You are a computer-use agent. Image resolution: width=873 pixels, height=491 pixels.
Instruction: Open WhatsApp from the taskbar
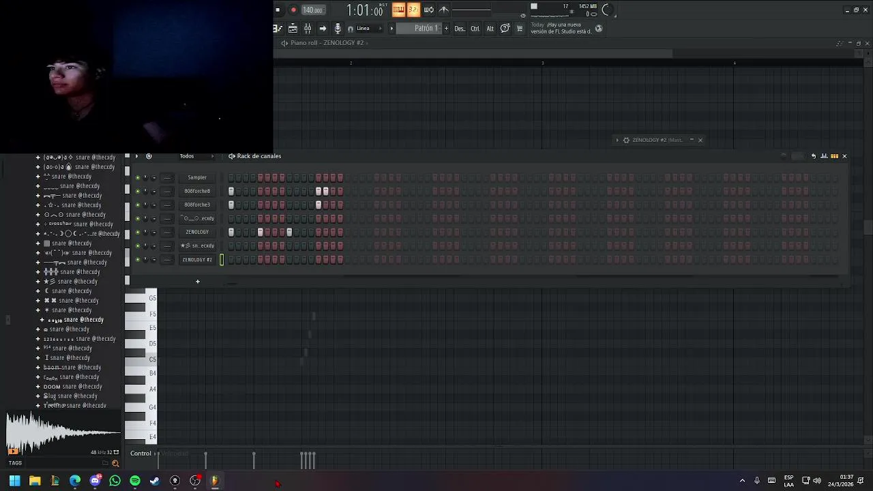coord(115,481)
